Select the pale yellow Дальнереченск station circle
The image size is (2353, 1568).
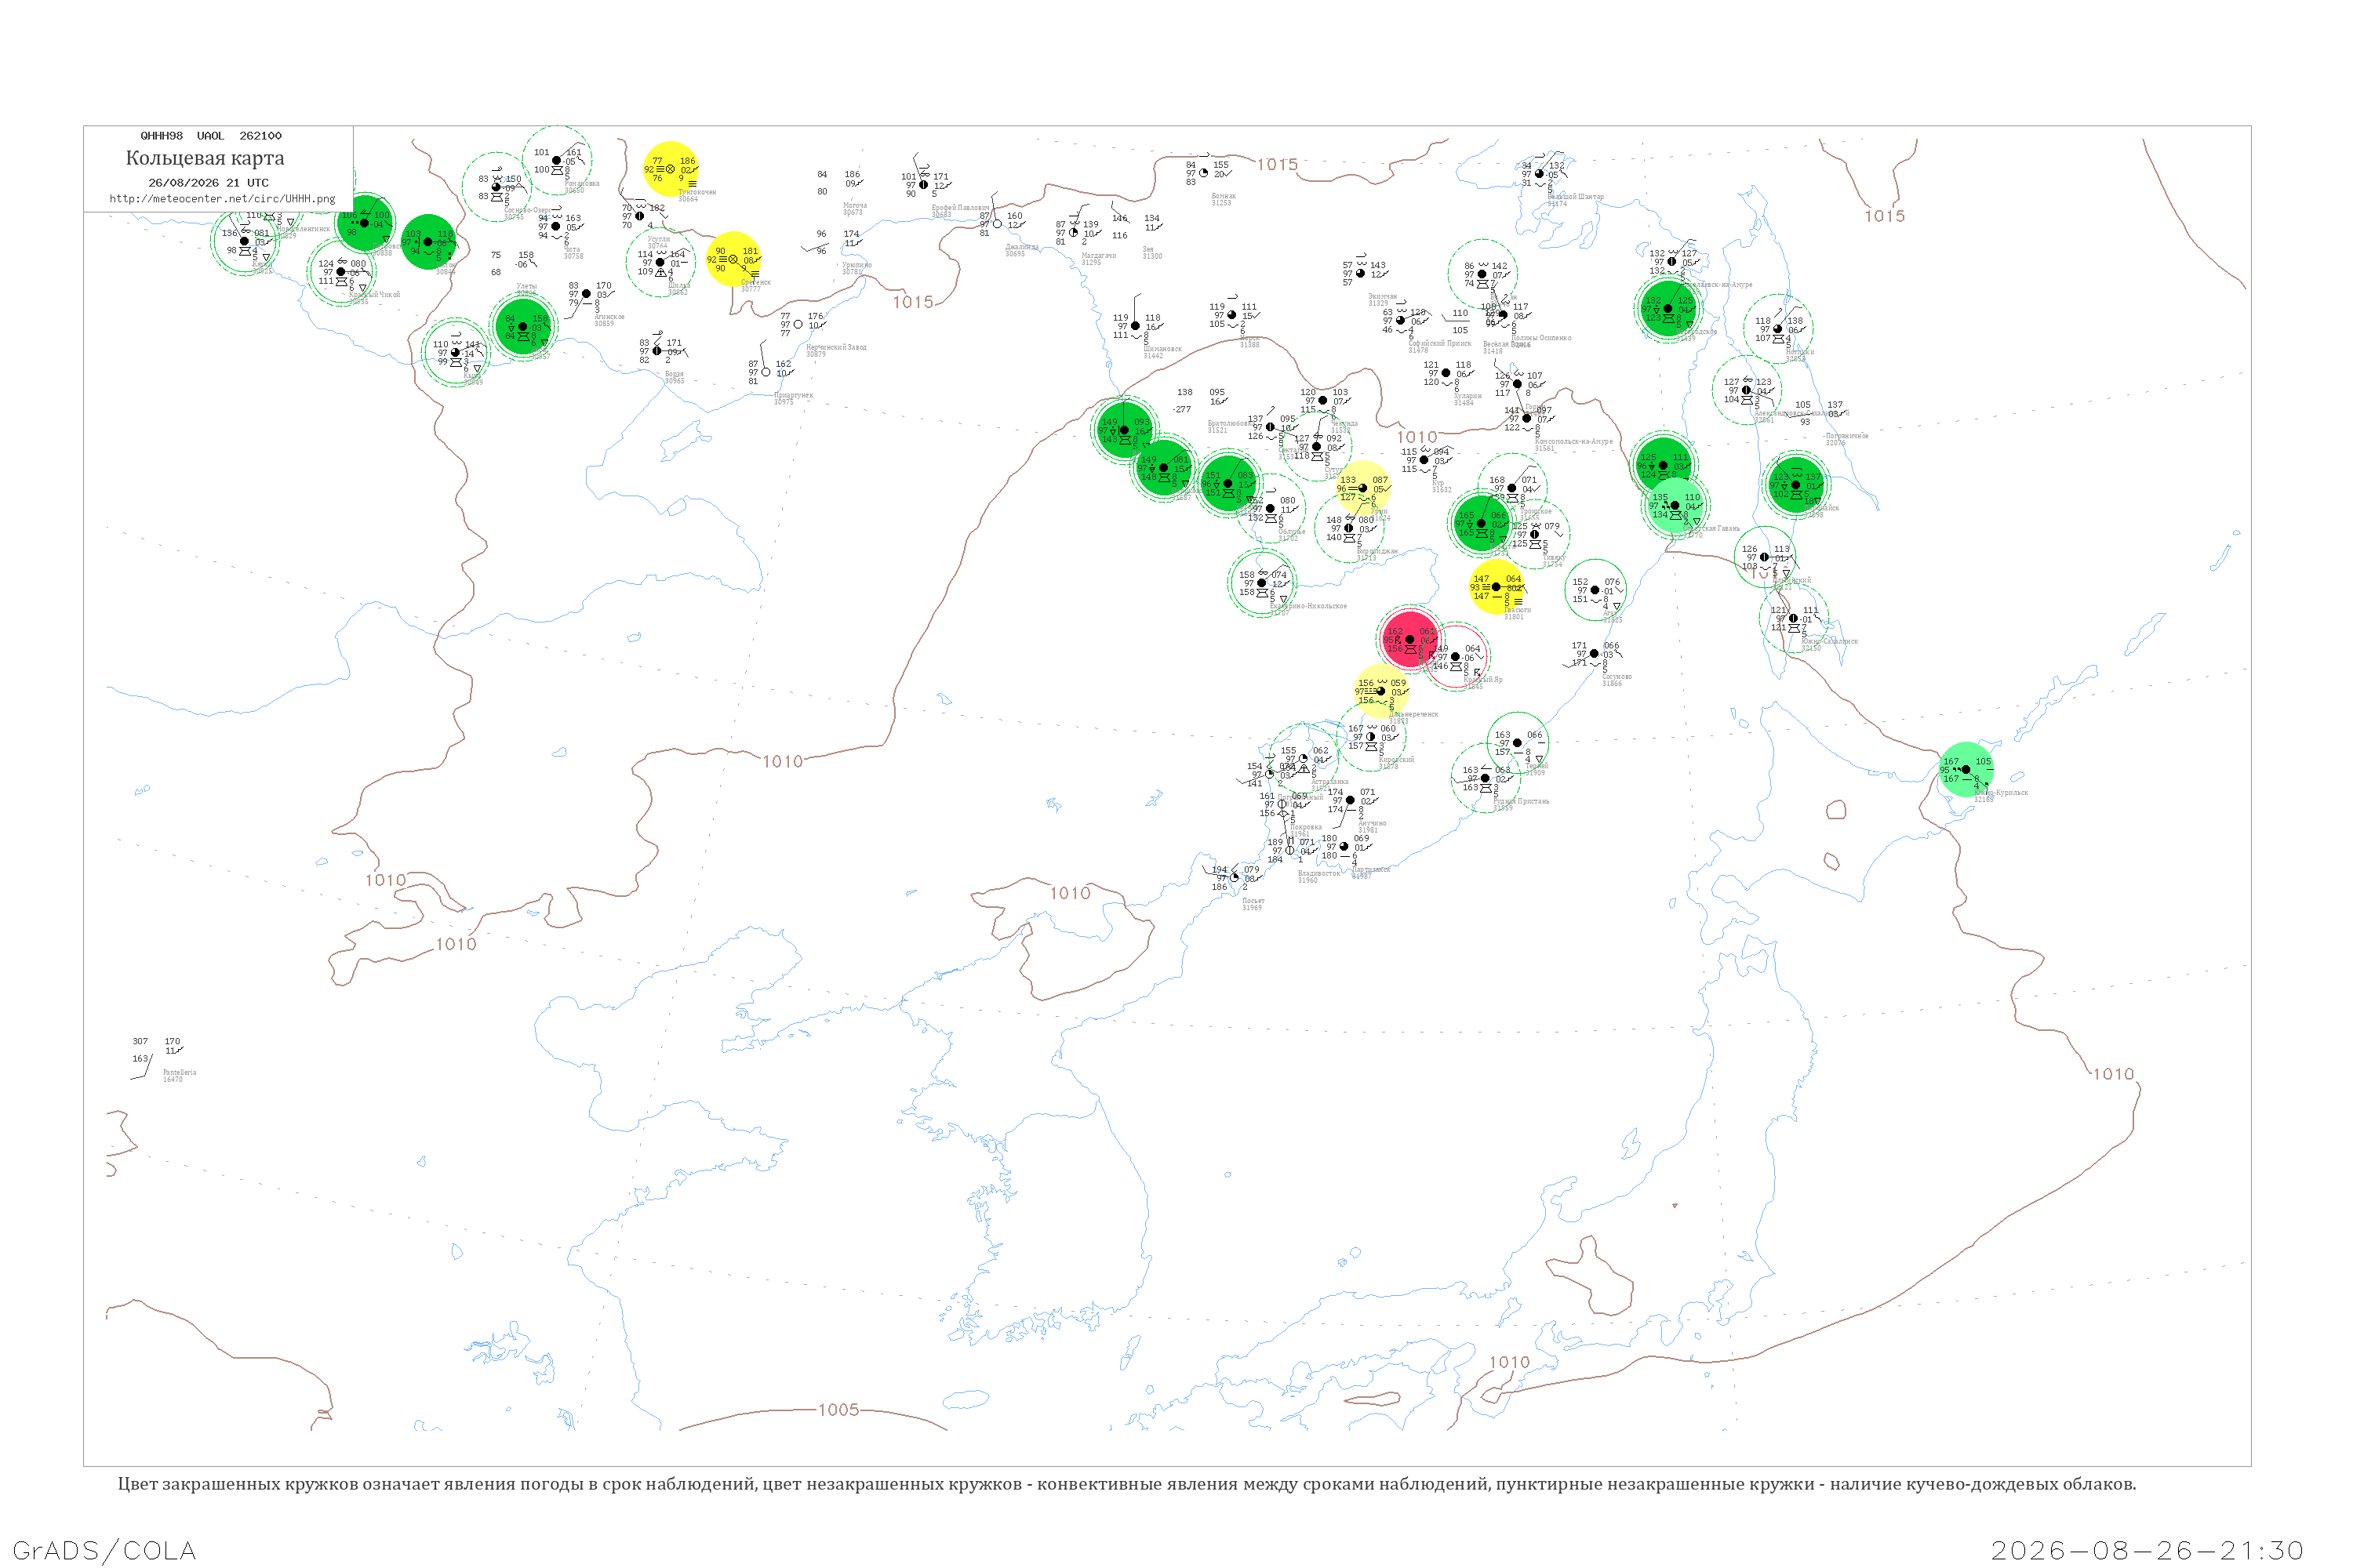1381,691
